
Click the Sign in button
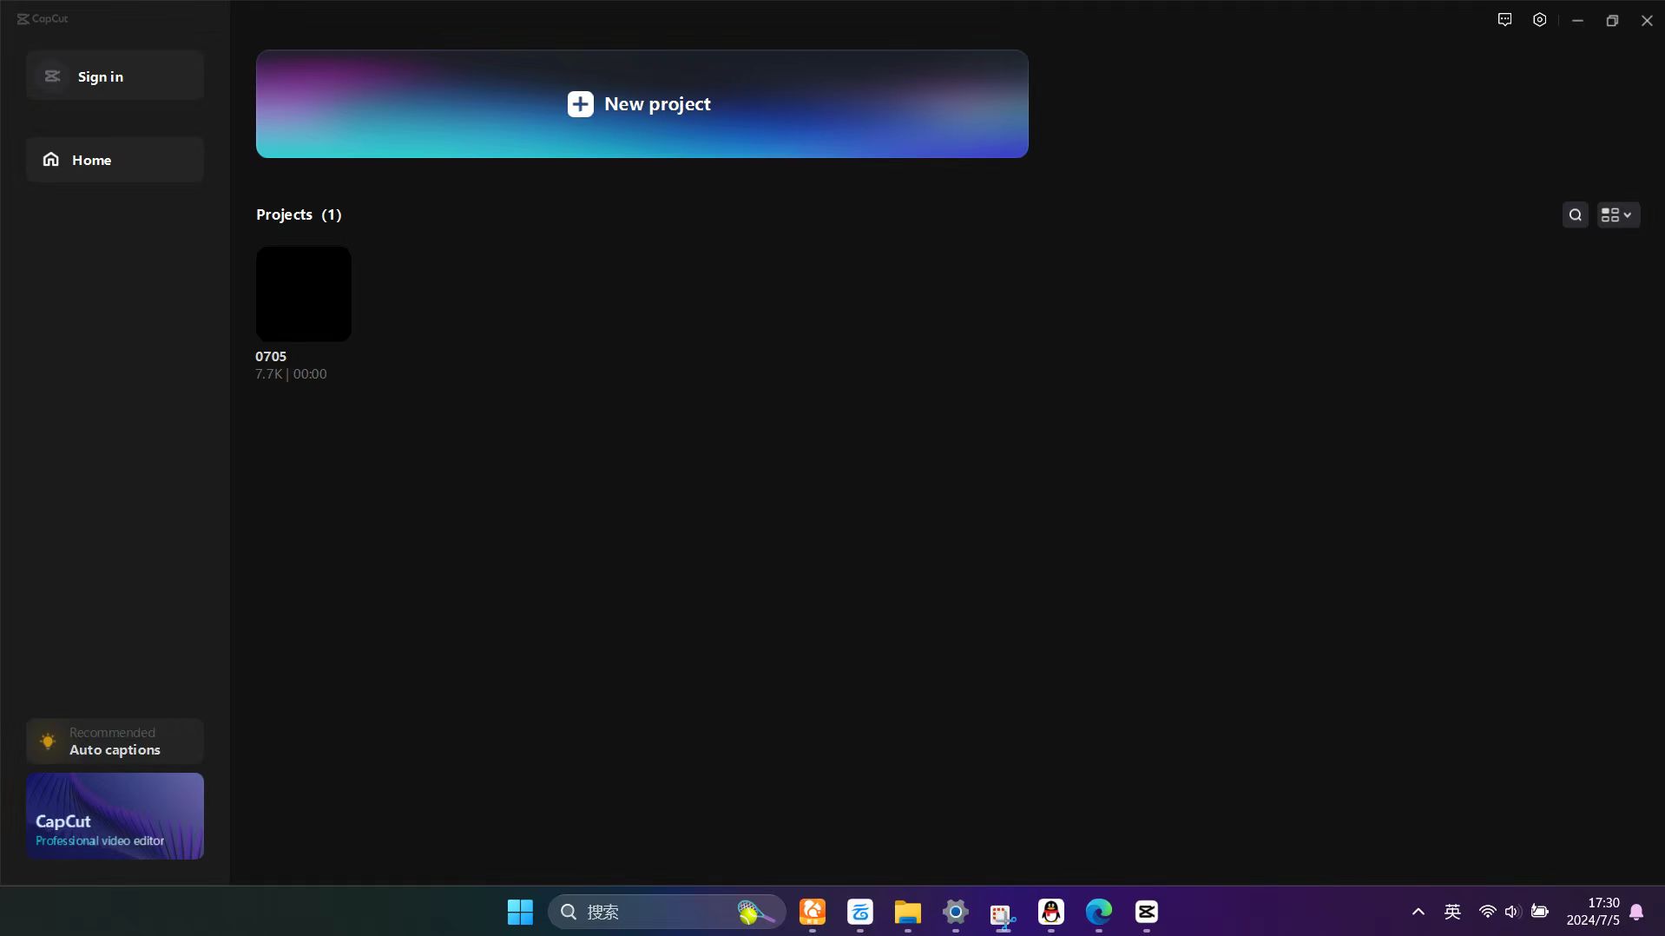click(115, 76)
